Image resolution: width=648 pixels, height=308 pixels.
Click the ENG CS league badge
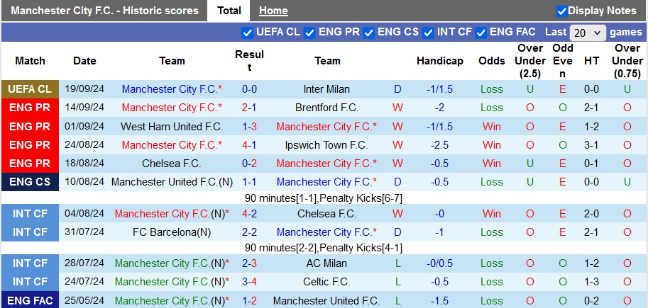30,182
